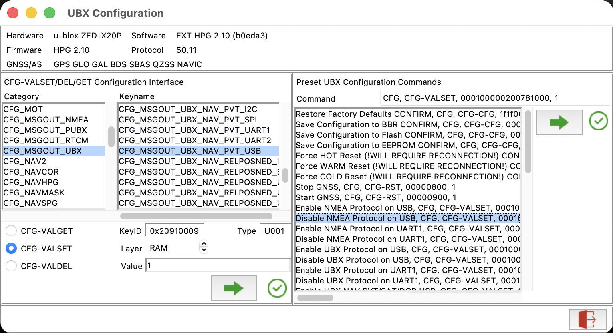Select the CFG-VALGET radio button
The width and height of the screenshot is (613, 333).
tap(11, 231)
